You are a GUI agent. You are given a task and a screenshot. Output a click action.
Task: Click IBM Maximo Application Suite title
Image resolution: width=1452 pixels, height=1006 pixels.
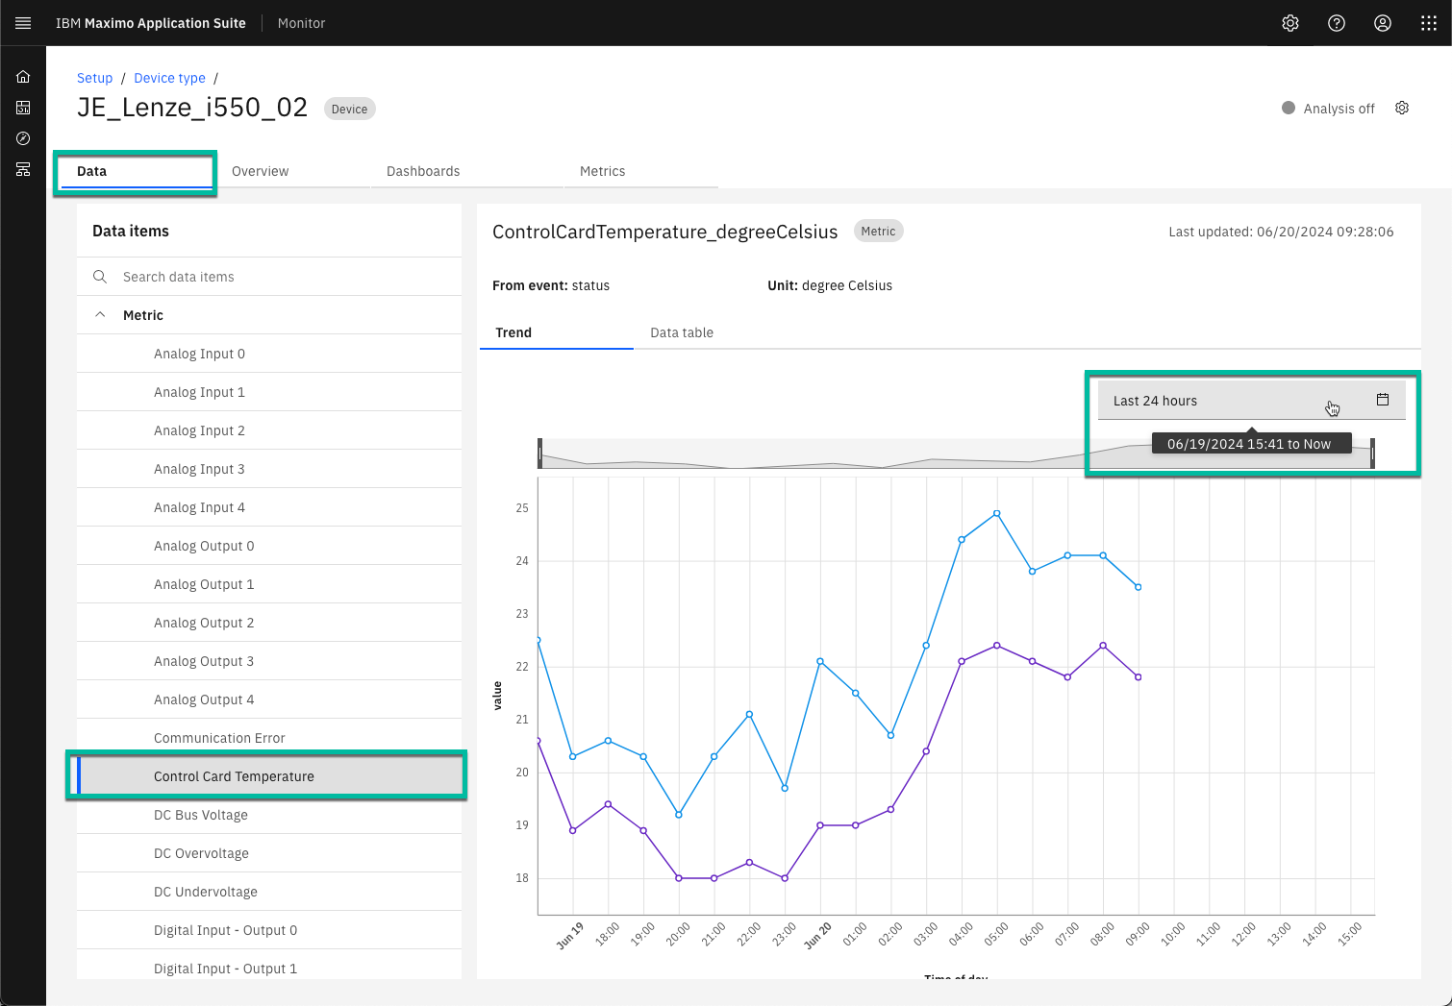click(x=151, y=23)
